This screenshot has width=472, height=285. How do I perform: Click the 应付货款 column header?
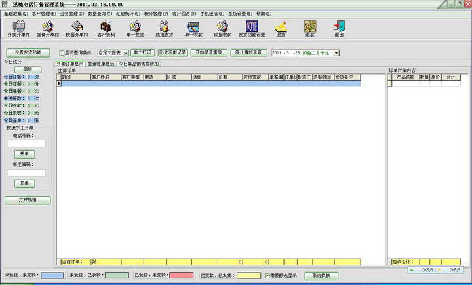(256, 77)
